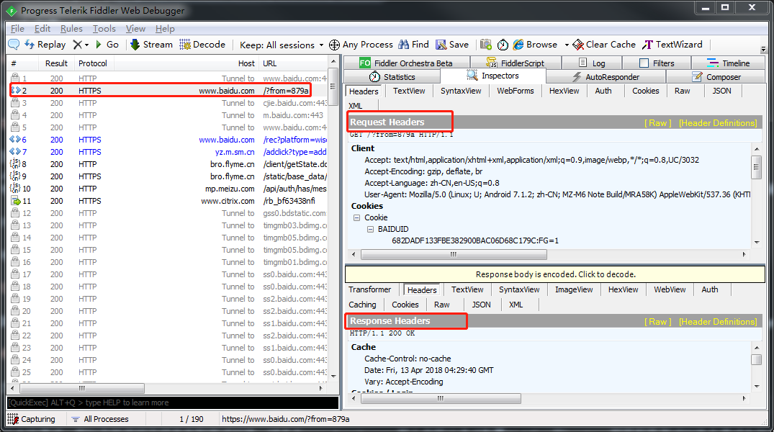Select request JSON tab beside Raw
774x432 pixels.
coord(721,91)
